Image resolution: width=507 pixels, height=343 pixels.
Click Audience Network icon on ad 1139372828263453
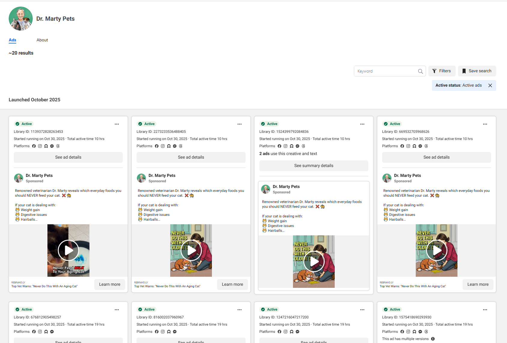point(46,146)
